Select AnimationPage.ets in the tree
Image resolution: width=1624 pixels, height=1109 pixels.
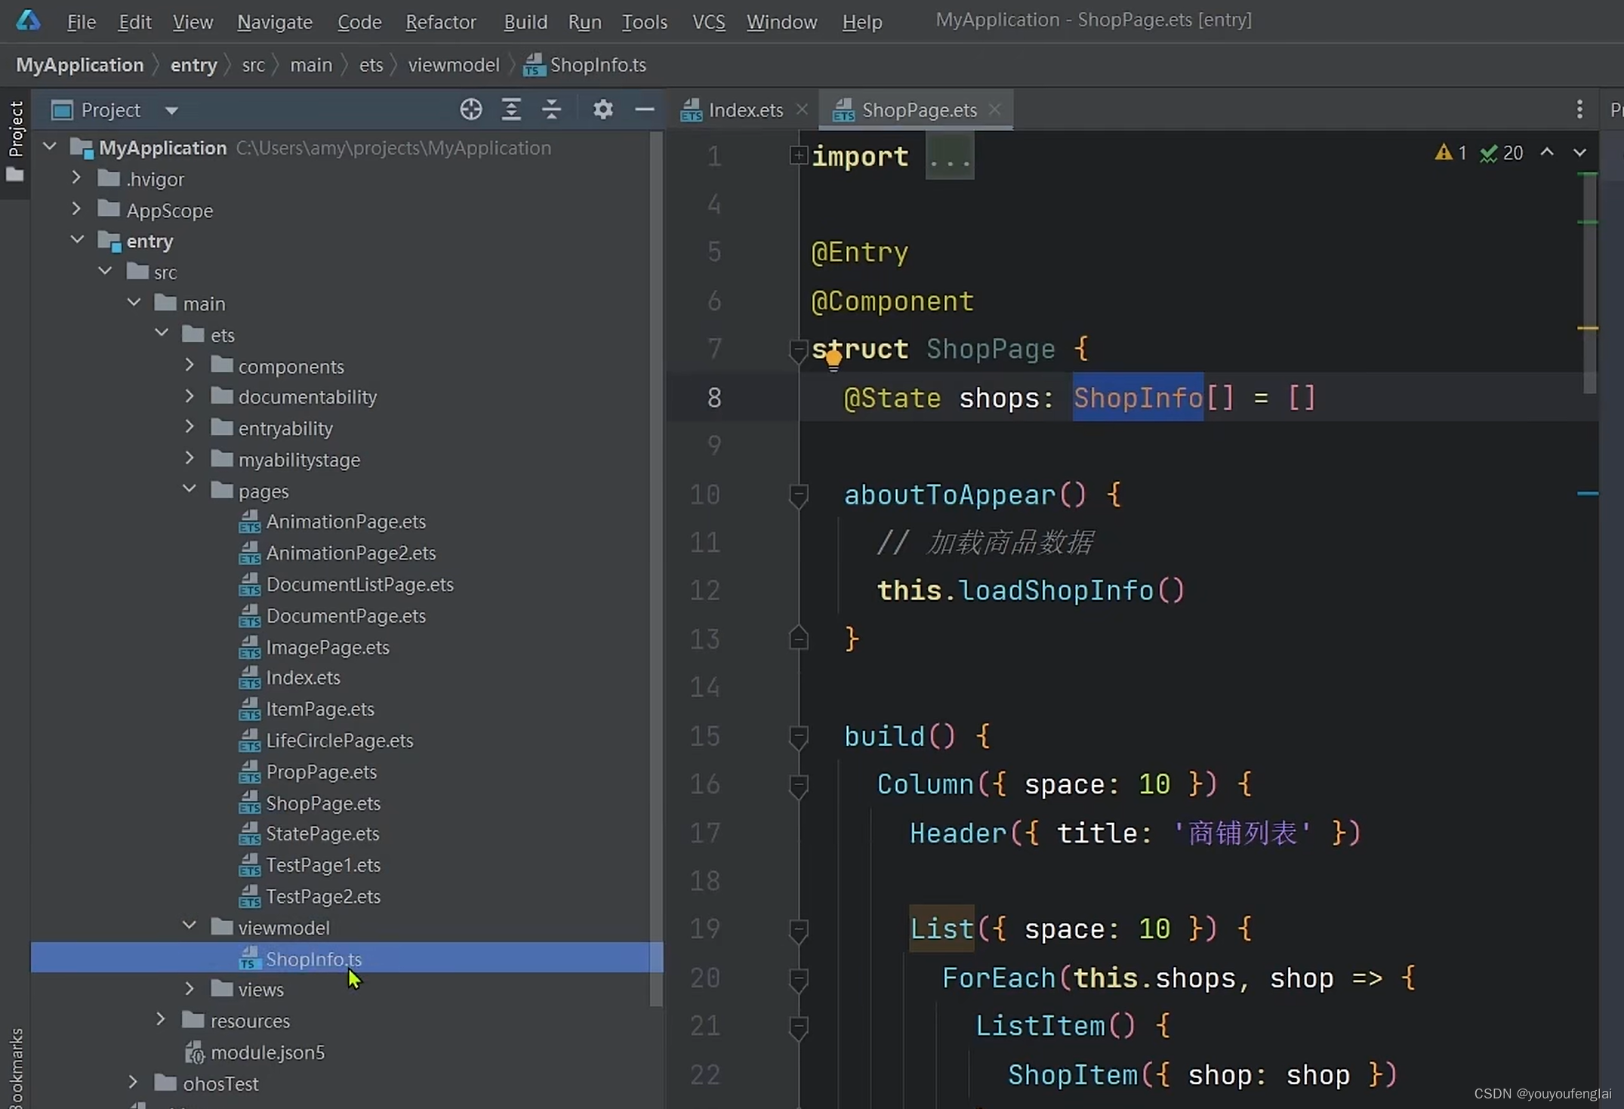(x=346, y=522)
